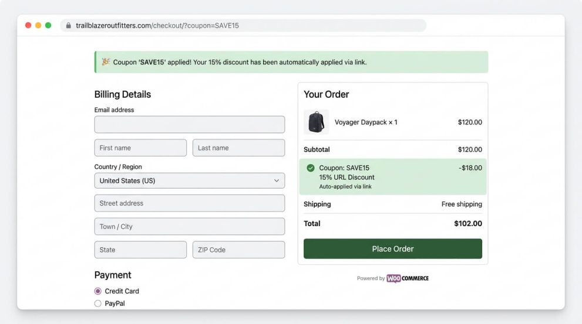Click the $120.00 amount in the Subtotal row
The width and height of the screenshot is (582, 324).
pos(470,149)
